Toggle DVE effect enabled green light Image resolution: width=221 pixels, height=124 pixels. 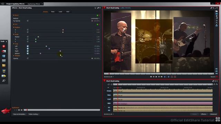pyautogui.click(x=97, y=24)
